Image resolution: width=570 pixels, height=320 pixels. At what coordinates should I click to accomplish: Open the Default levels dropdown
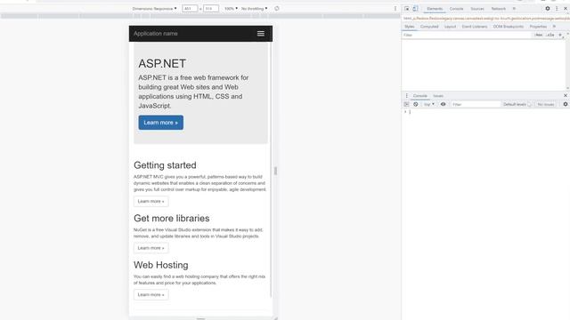(x=517, y=105)
